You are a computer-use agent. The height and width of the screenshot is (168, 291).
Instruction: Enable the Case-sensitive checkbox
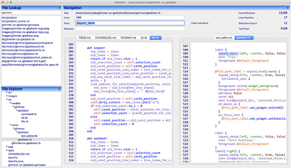pyautogui.click(x=189, y=23)
